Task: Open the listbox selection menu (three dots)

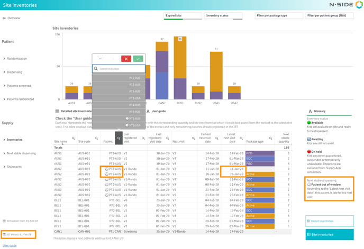Action: click(x=101, y=59)
